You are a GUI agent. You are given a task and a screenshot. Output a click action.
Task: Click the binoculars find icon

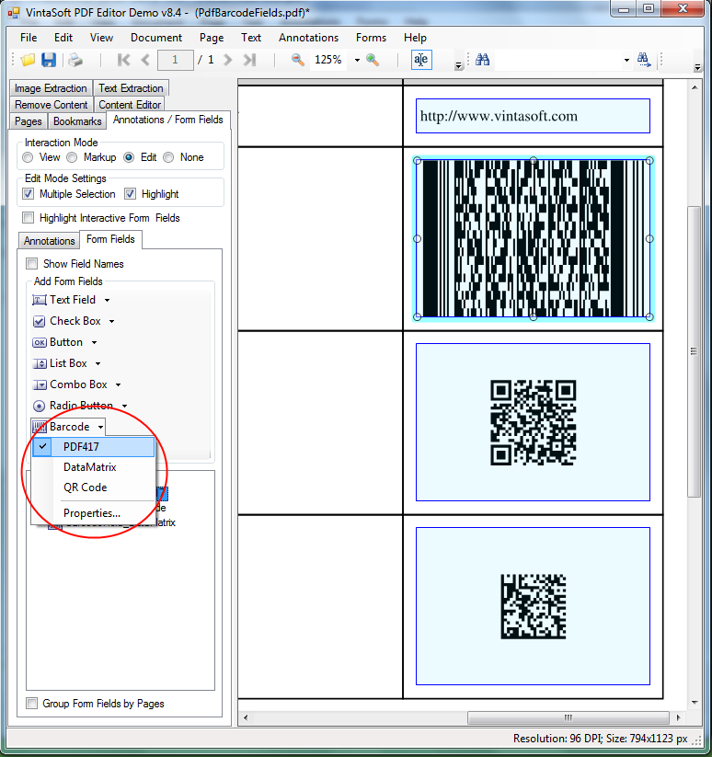[x=482, y=60]
